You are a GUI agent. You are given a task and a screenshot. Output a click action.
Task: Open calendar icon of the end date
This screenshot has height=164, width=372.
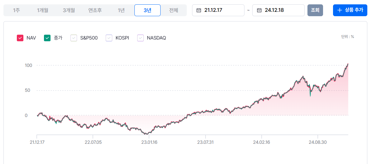tap(259, 10)
